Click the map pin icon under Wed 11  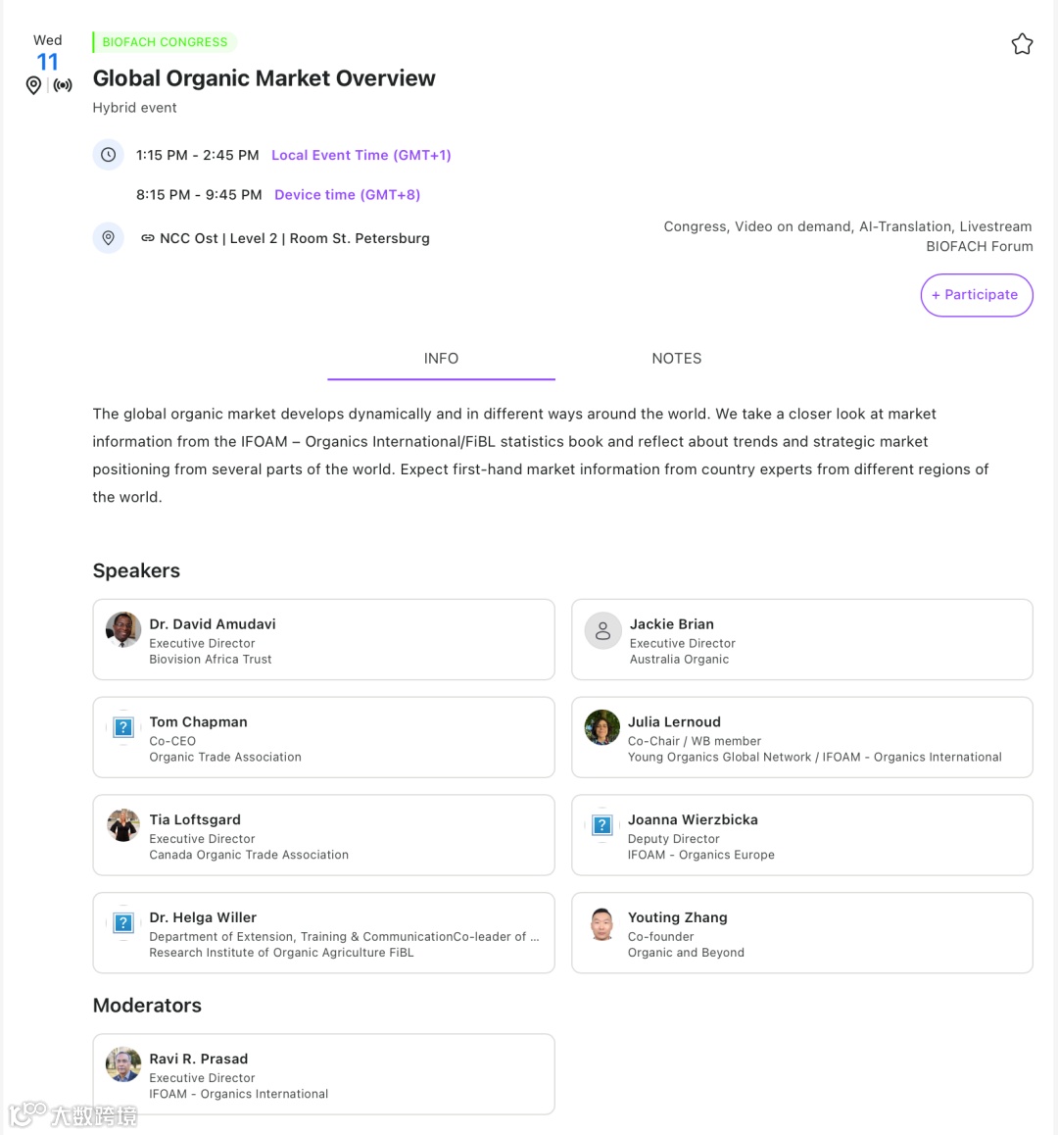(x=33, y=85)
